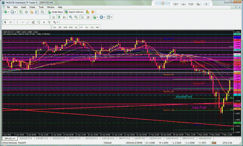Viewport: 243px width, 146px height.
Task: Expand the new chart dropdown arrow
Action: (8, 12)
